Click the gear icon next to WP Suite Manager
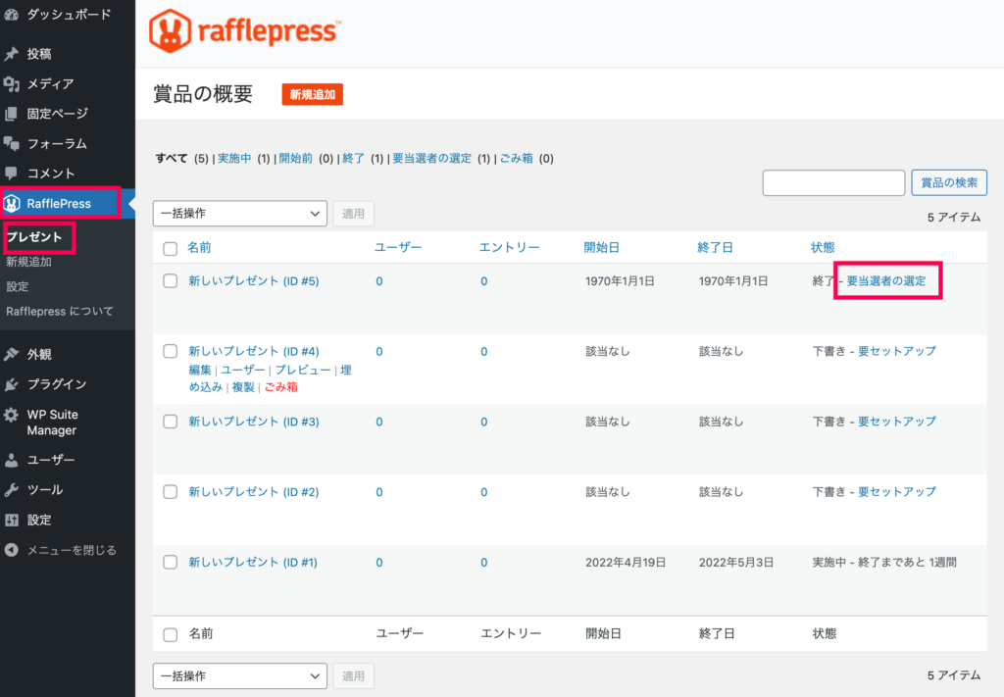Viewport: 1004px width, 697px height. pos(11,415)
